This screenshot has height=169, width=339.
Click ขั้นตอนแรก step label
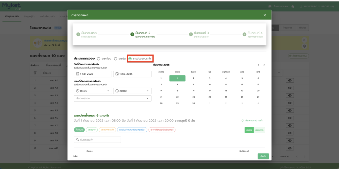point(89,33)
